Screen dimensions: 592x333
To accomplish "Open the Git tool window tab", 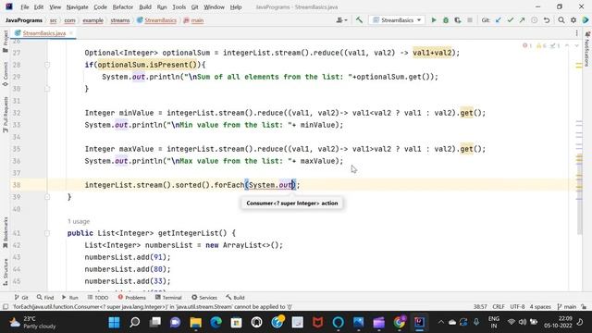I will tap(21, 298).
